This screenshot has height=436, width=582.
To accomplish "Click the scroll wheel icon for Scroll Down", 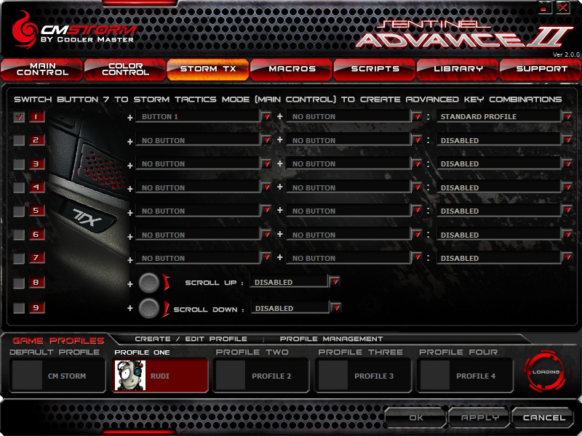I will [x=149, y=307].
